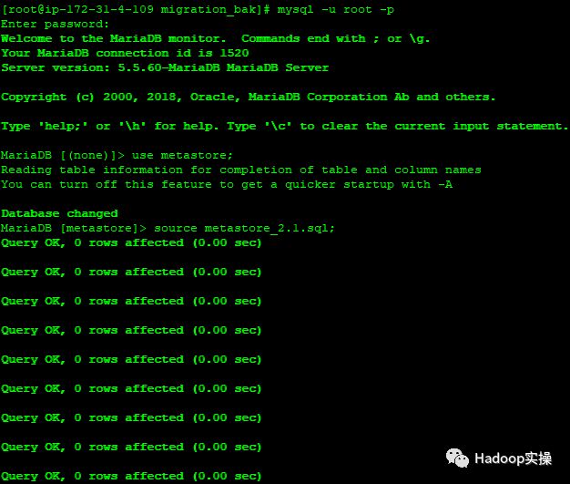
Task: Click the "mysql -u root -p" command text
Action: coord(335,9)
